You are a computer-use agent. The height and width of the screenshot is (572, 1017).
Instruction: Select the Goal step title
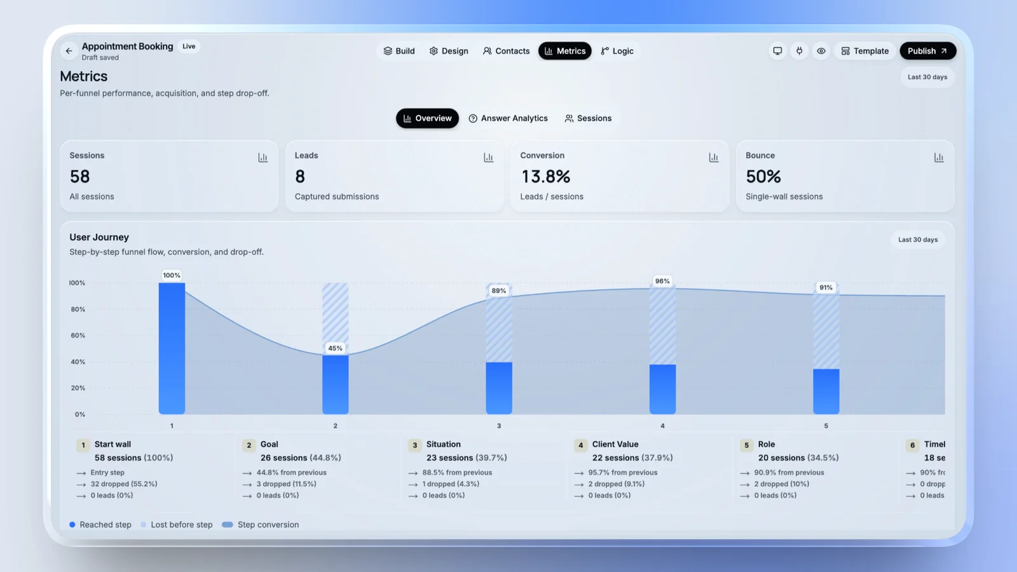tap(270, 444)
